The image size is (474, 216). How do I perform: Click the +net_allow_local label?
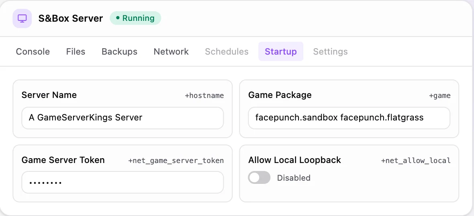416,161
